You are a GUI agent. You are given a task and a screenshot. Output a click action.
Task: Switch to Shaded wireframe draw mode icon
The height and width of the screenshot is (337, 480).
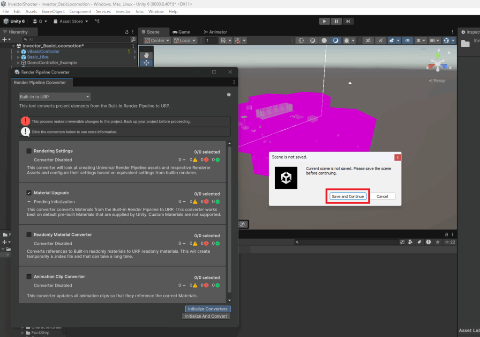click(313, 40)
